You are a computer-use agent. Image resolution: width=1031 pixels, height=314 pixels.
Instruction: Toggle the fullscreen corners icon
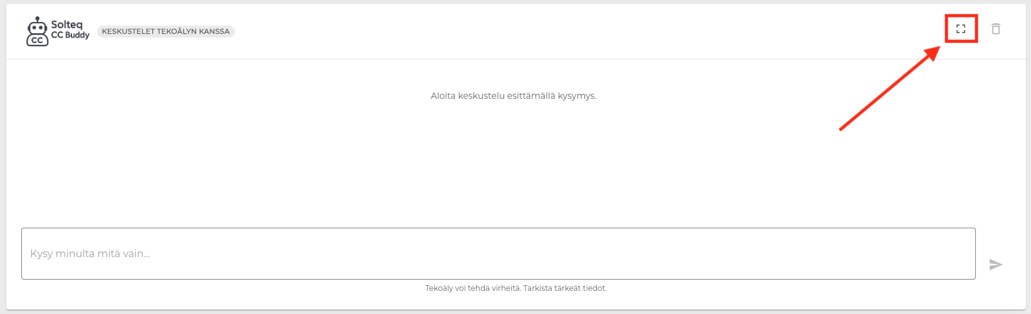(961, 29)
